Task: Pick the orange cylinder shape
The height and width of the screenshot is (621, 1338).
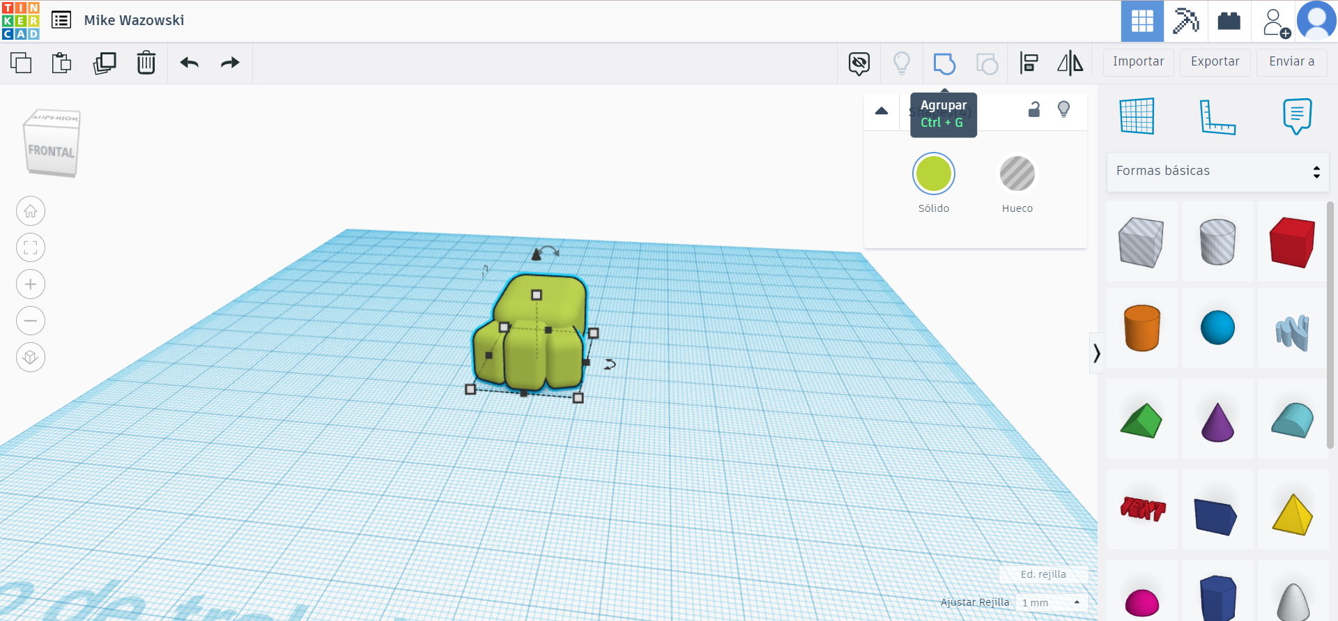Action: point(1141,328)
